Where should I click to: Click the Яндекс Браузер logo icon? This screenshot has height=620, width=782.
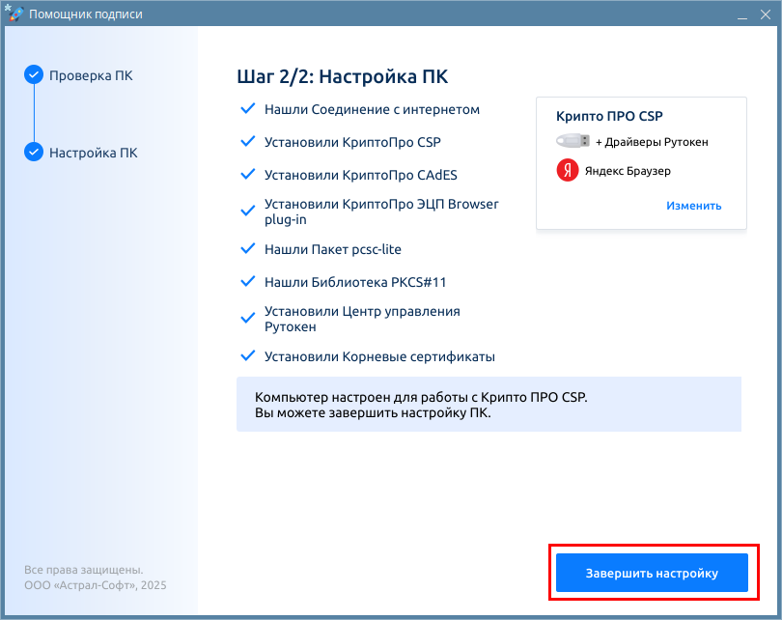[567, 171]
